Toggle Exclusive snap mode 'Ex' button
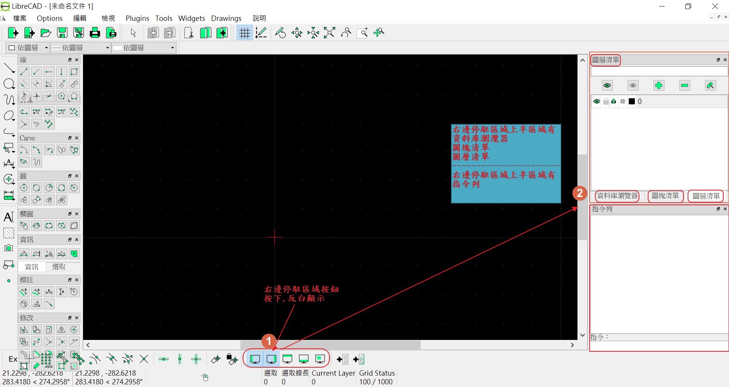This screenshot has height=387, width=729. [x=13, y=359]
